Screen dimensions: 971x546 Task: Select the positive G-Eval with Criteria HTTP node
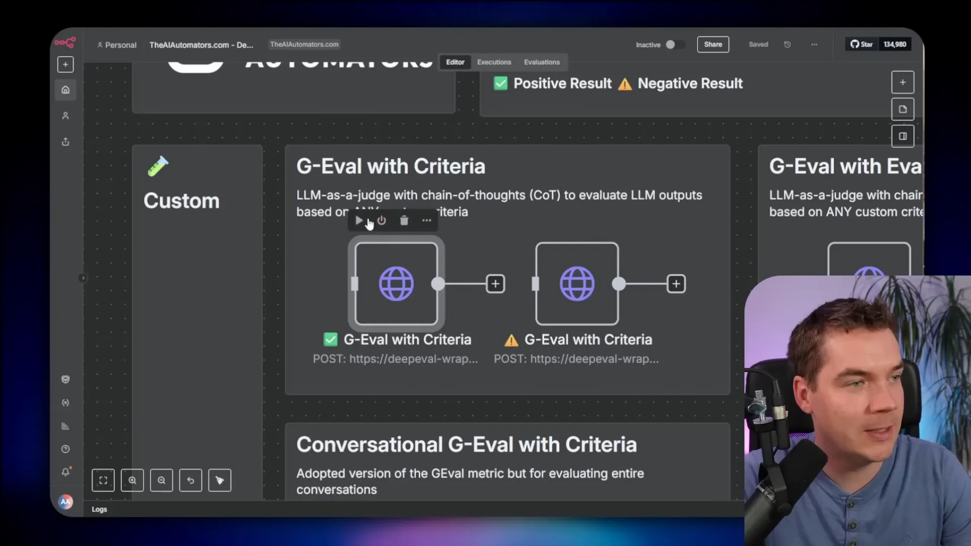coord(396,284)
